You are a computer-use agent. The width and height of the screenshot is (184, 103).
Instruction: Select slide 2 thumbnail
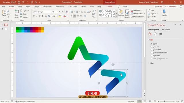click(6, 29)
